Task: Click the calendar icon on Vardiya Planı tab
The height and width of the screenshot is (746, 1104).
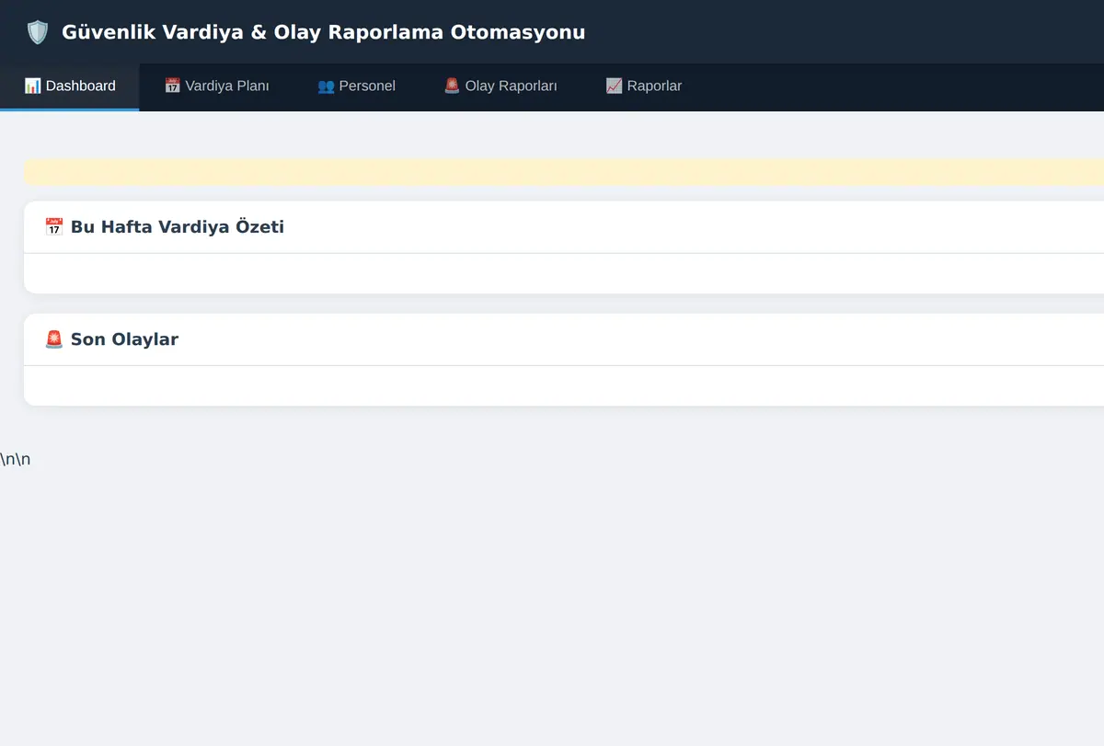Action: coord(172,86)
